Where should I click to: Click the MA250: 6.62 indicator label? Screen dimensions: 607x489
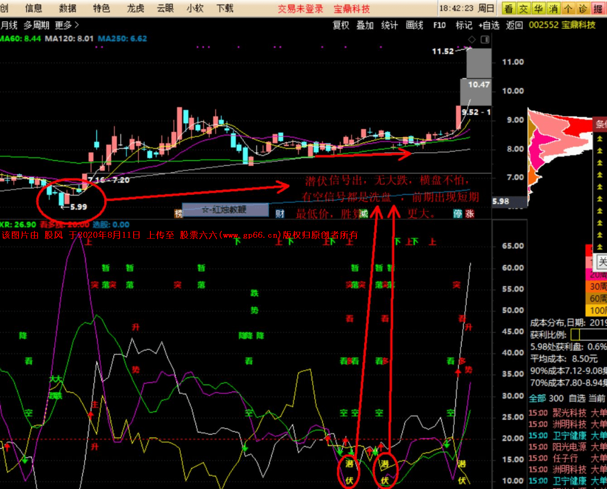point(122,39)
